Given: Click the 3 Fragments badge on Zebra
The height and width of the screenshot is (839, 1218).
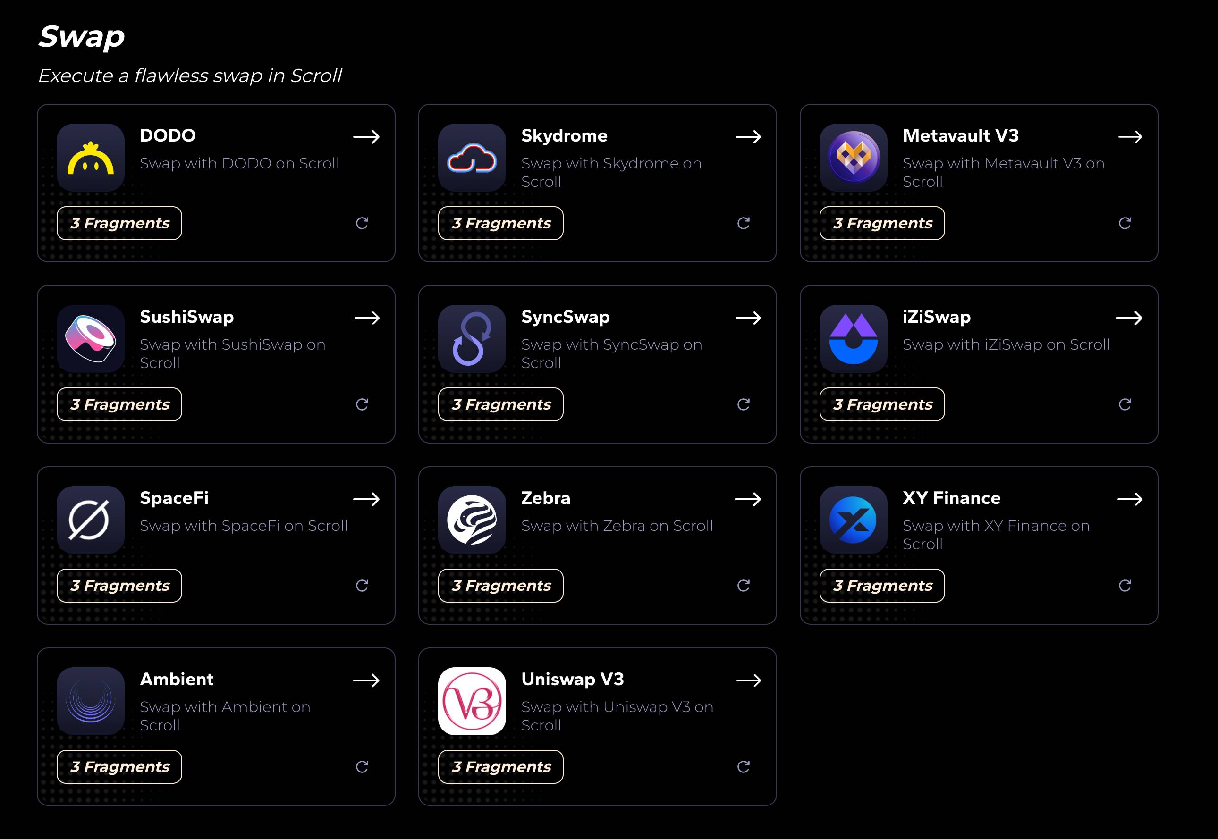Looking at the screenshot, I should [501, 586].
